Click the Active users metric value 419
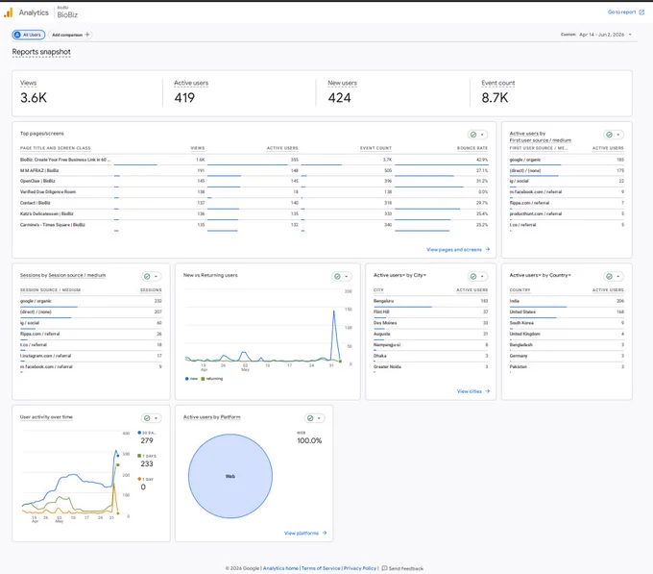 [x=184, y=98]
